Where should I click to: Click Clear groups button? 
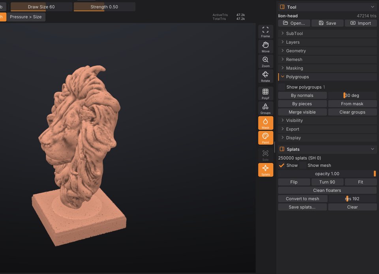(x=352, y=112)
